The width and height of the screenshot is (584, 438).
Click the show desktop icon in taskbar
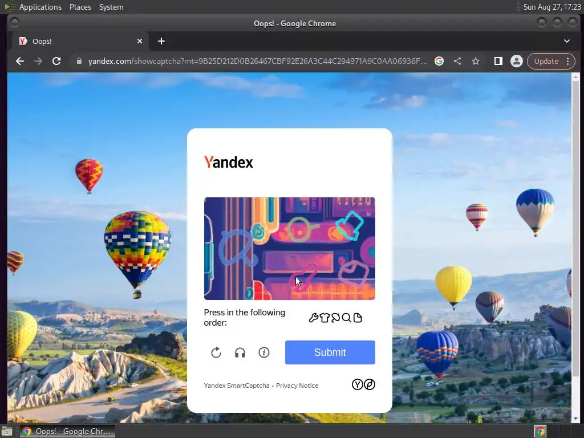tap(7, 431)
